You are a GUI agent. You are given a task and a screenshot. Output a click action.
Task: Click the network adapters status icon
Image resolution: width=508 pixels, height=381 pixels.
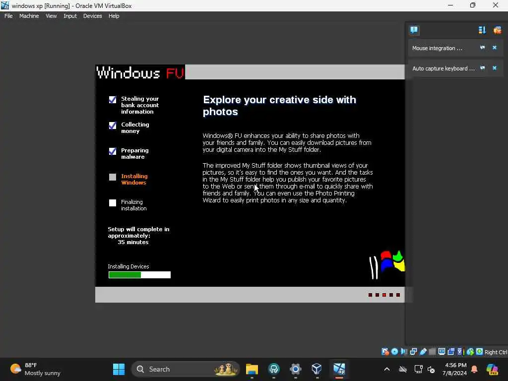[x=413, y=352]
